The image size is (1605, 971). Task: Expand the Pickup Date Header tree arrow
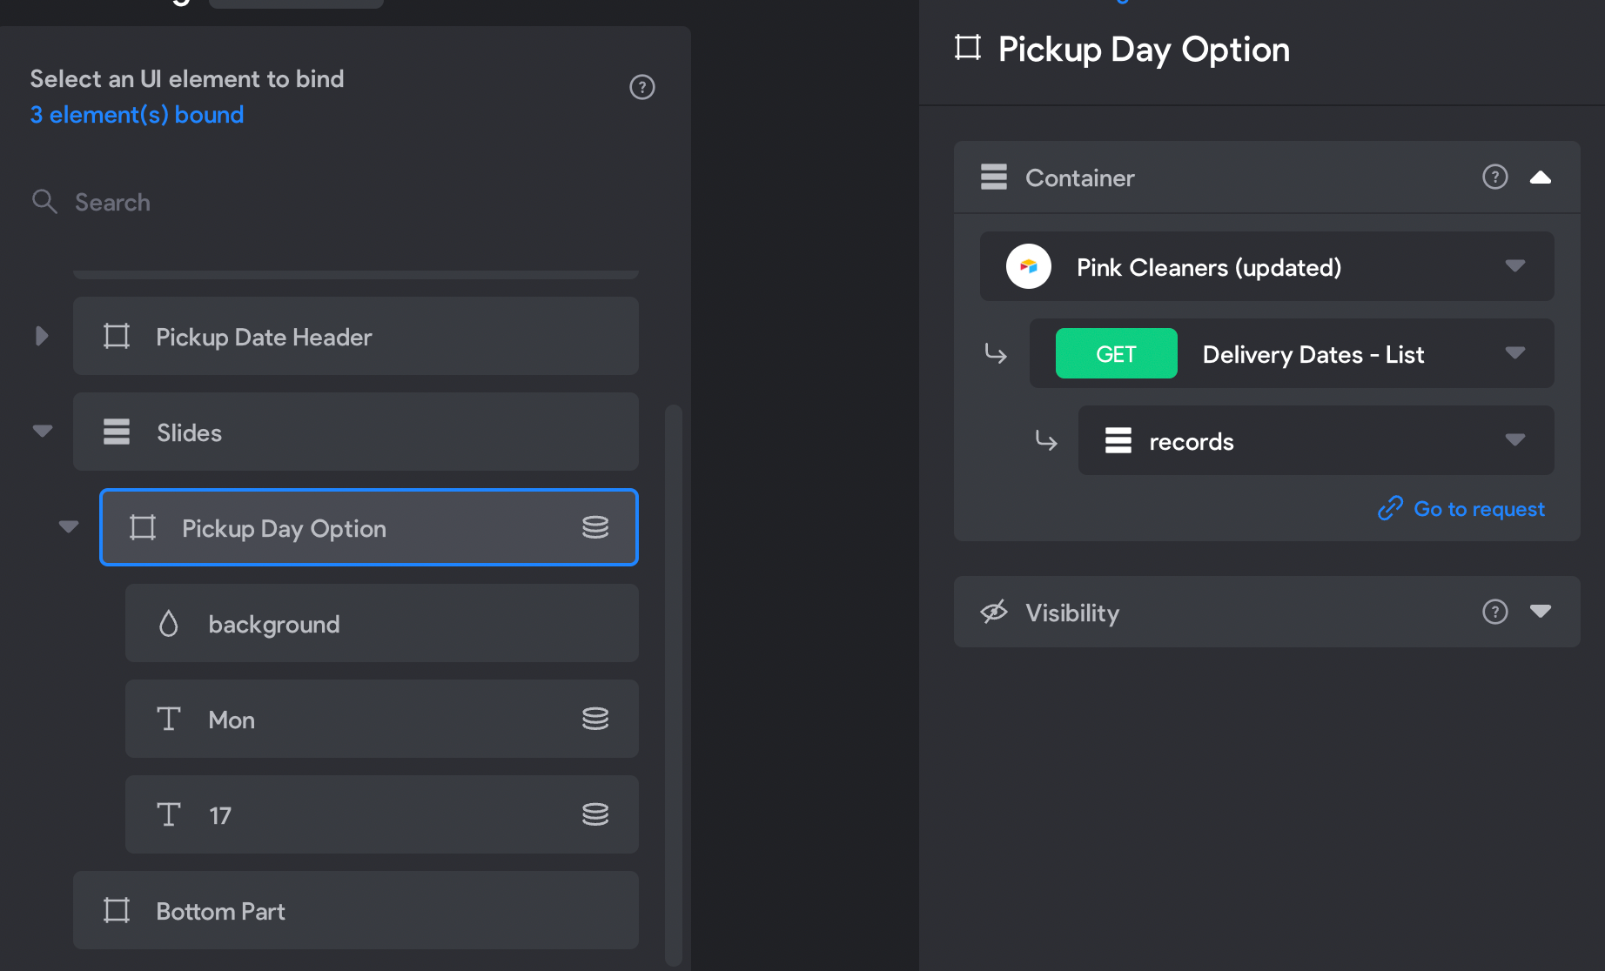coord(41,336)
